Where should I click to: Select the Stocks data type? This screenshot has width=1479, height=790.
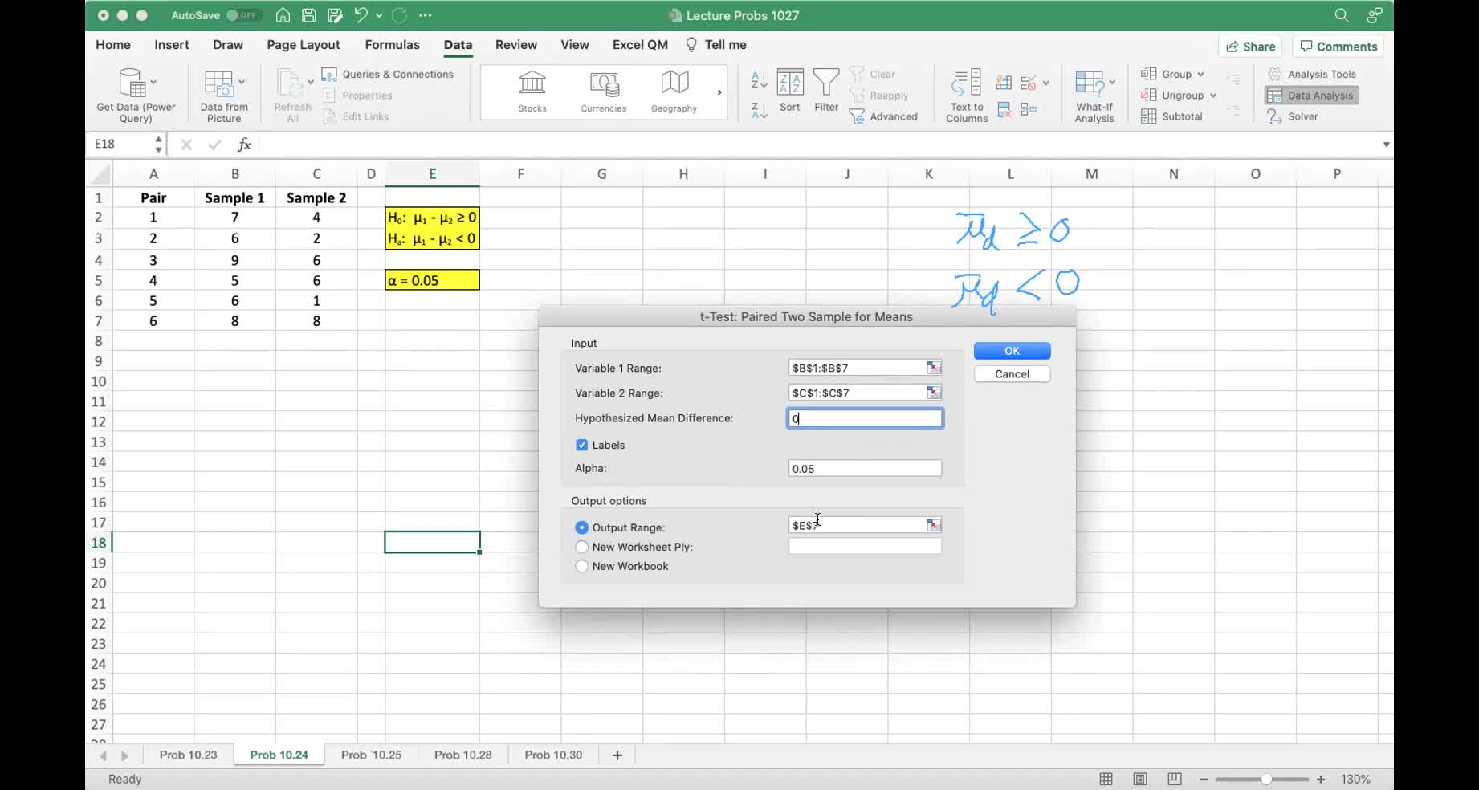(532, 91)
